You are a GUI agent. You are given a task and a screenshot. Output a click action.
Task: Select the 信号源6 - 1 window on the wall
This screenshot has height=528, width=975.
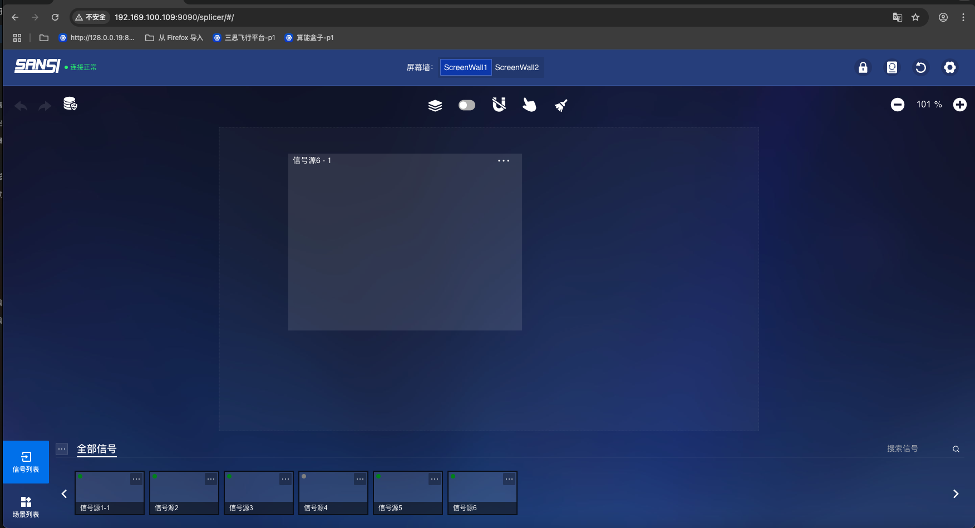coord(405,242)
